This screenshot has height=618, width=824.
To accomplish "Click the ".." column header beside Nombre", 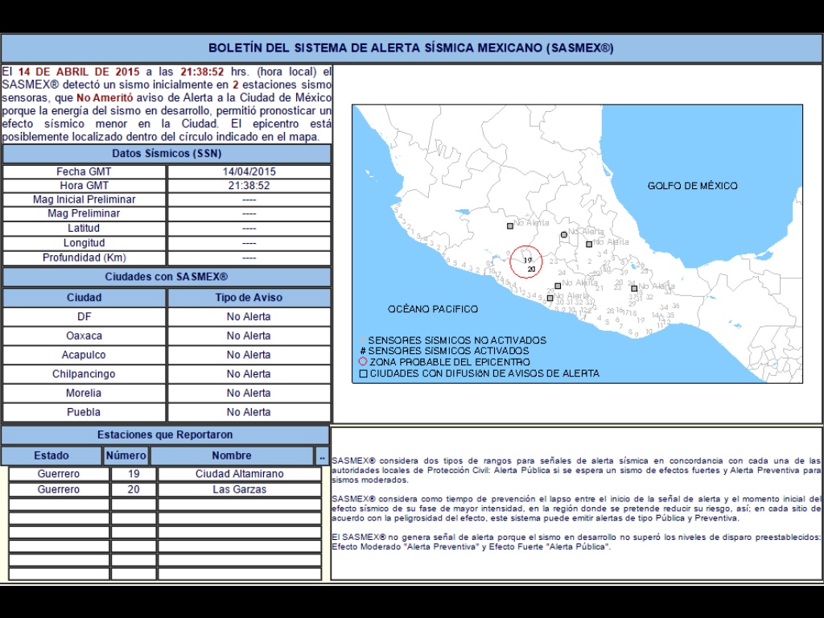I will [322, 455].
